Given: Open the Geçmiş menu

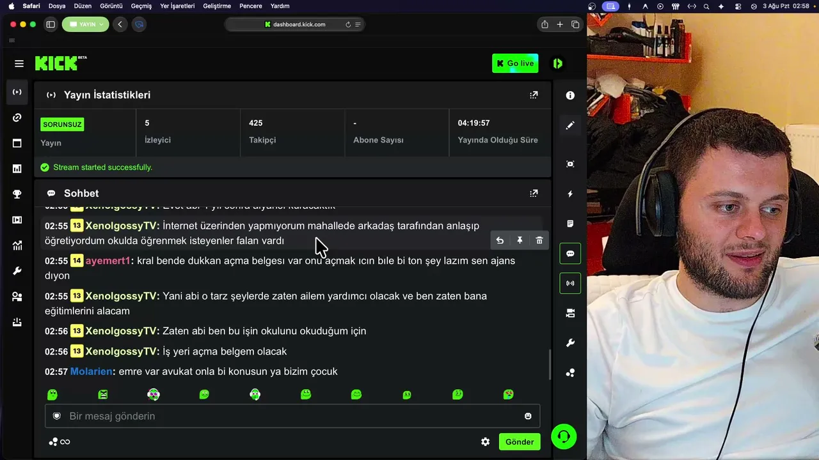Looking at the screenshot, I should click(x=141, y=6).
